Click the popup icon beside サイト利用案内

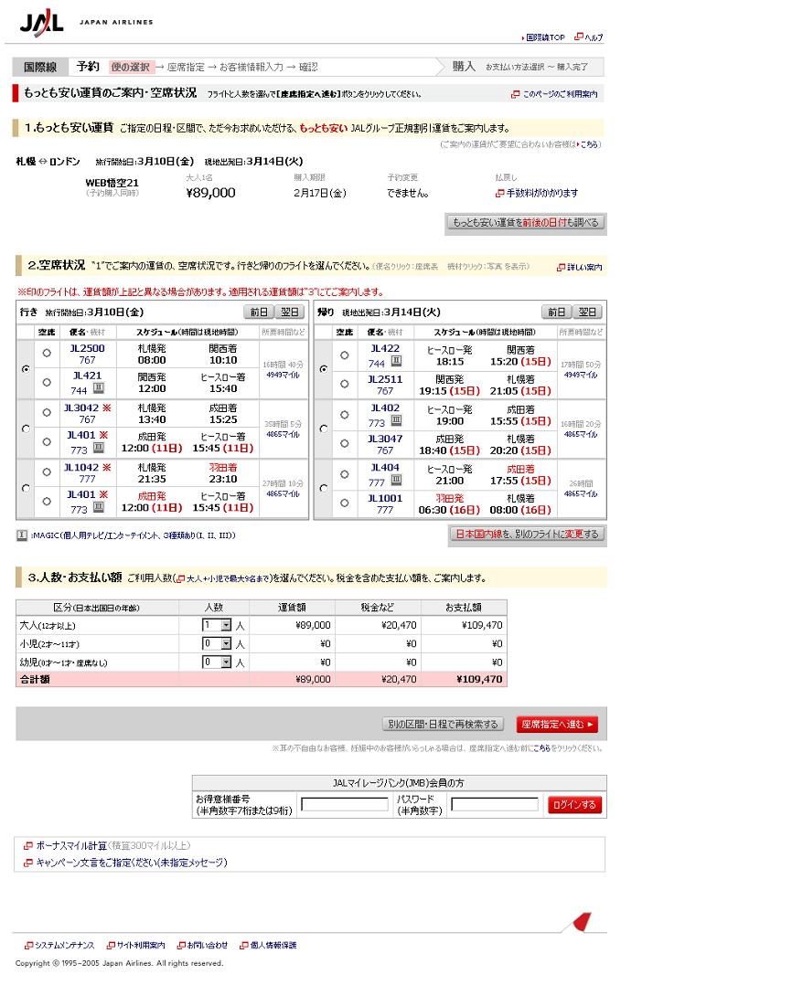coord(111,946)
